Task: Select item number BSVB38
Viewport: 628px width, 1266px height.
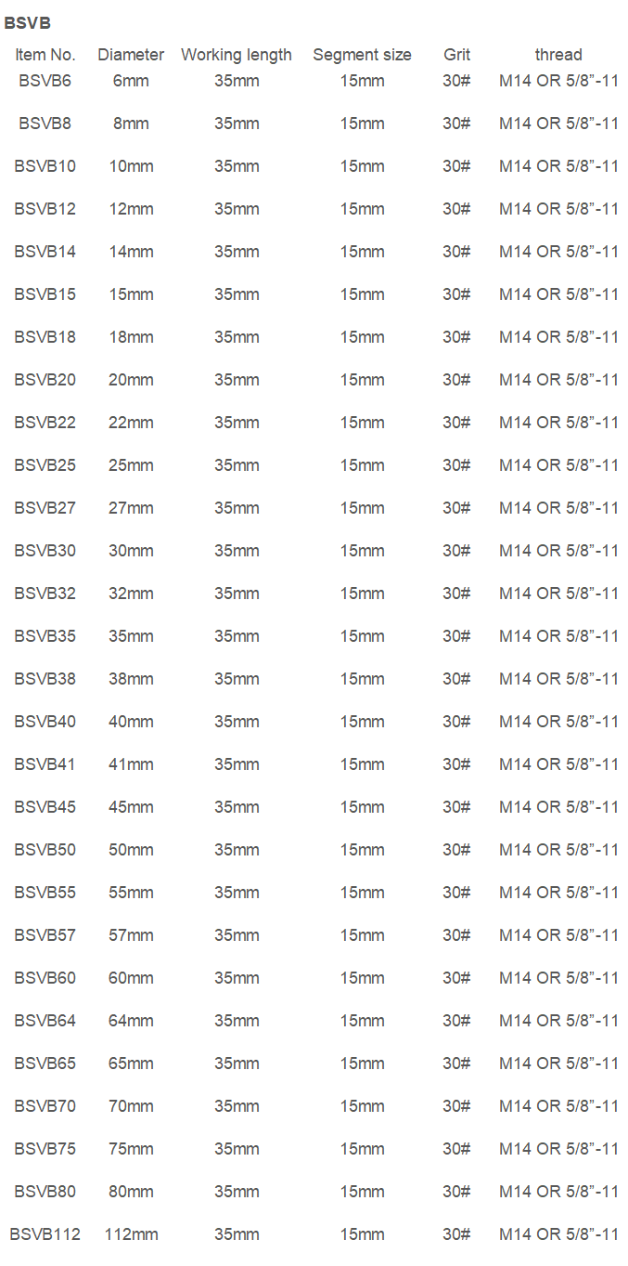Action: [45, 679]
